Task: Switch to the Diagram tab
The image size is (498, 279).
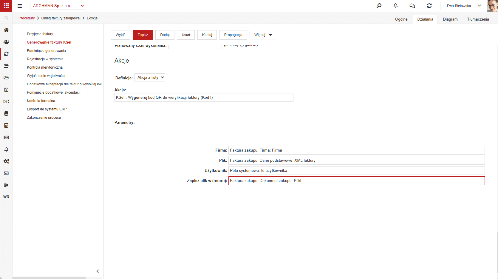Action: [x=450, y=19]
